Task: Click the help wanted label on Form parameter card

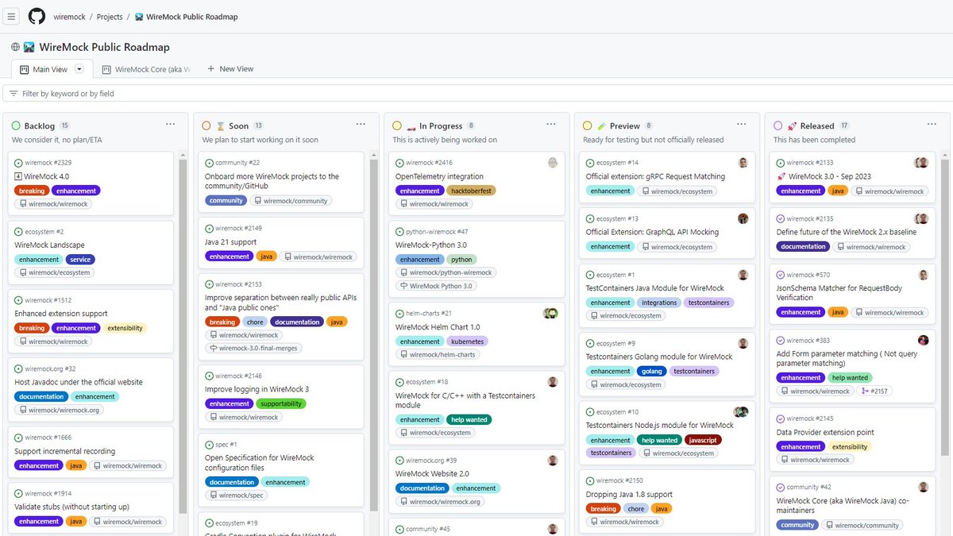Action: tap(850, 378)
